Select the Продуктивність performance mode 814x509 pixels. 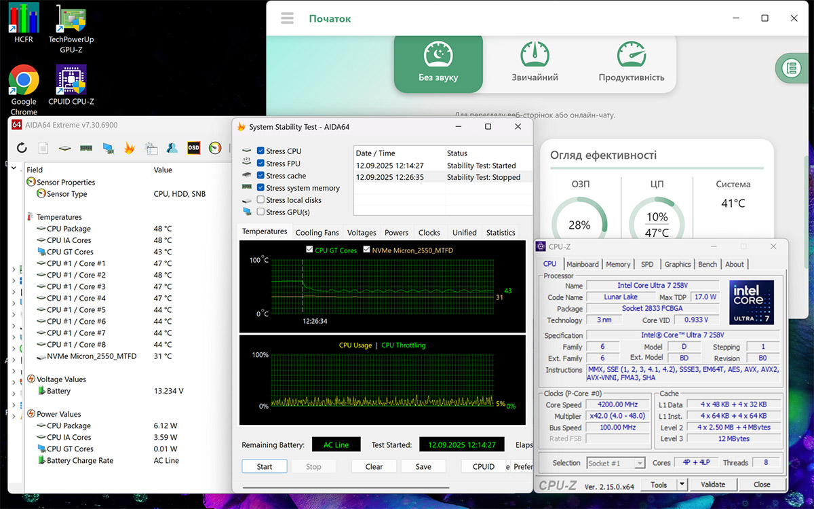point(632,62)
